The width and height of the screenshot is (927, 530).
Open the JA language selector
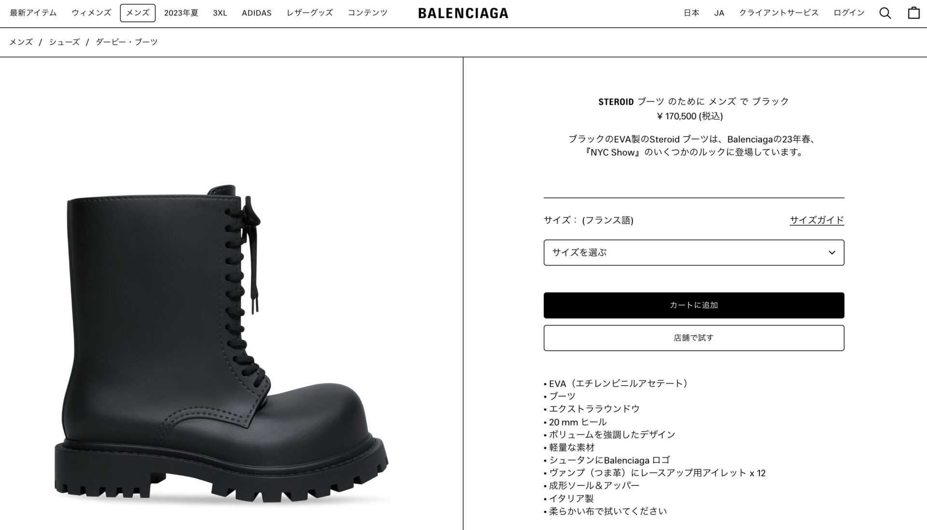point(719,13)
